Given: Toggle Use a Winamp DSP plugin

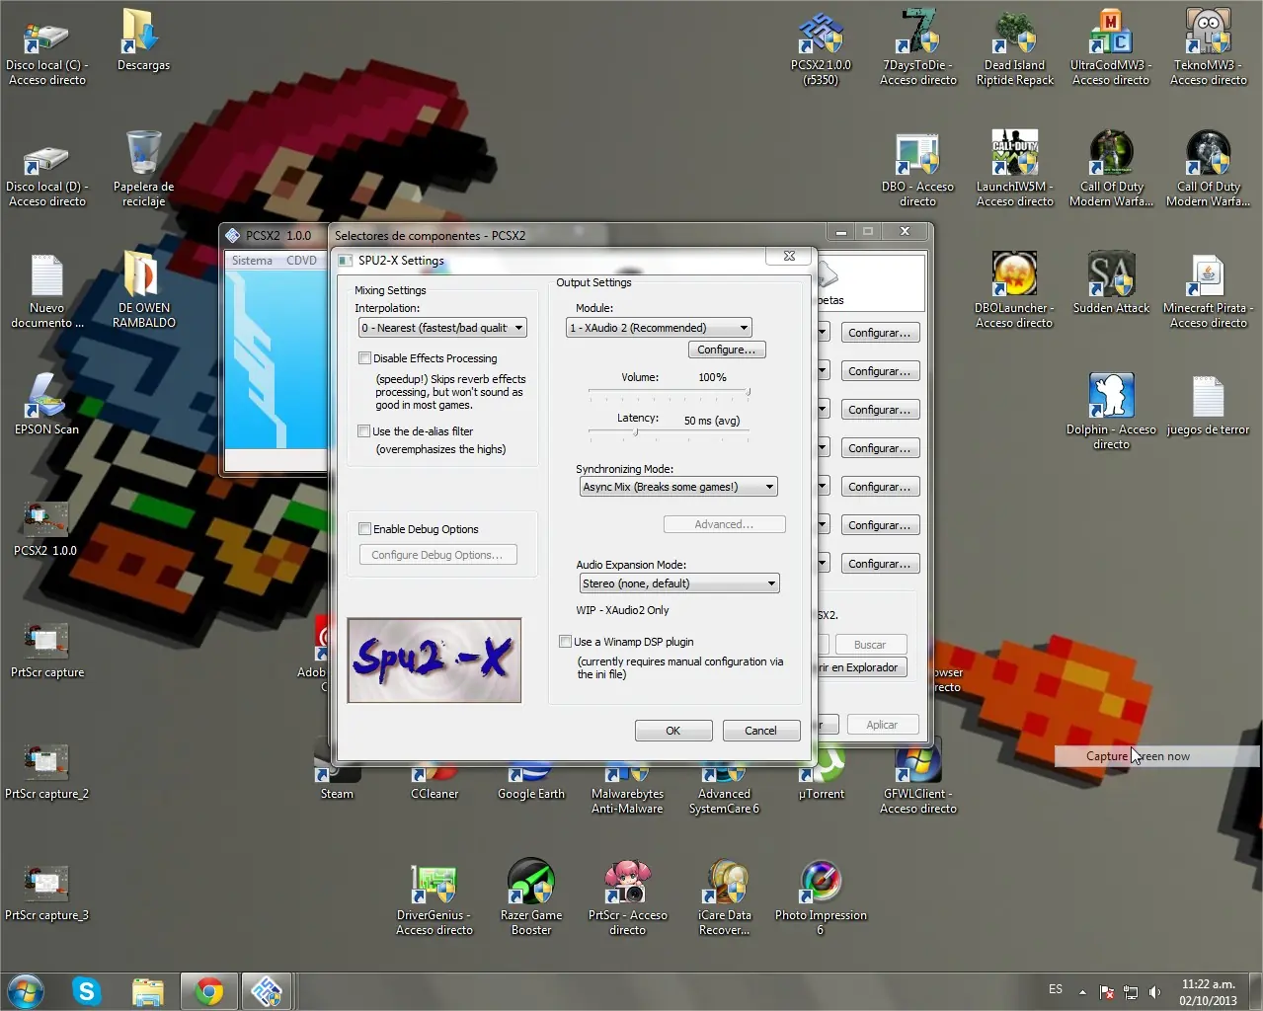Looking at the screenshot, I should [565, 642].
